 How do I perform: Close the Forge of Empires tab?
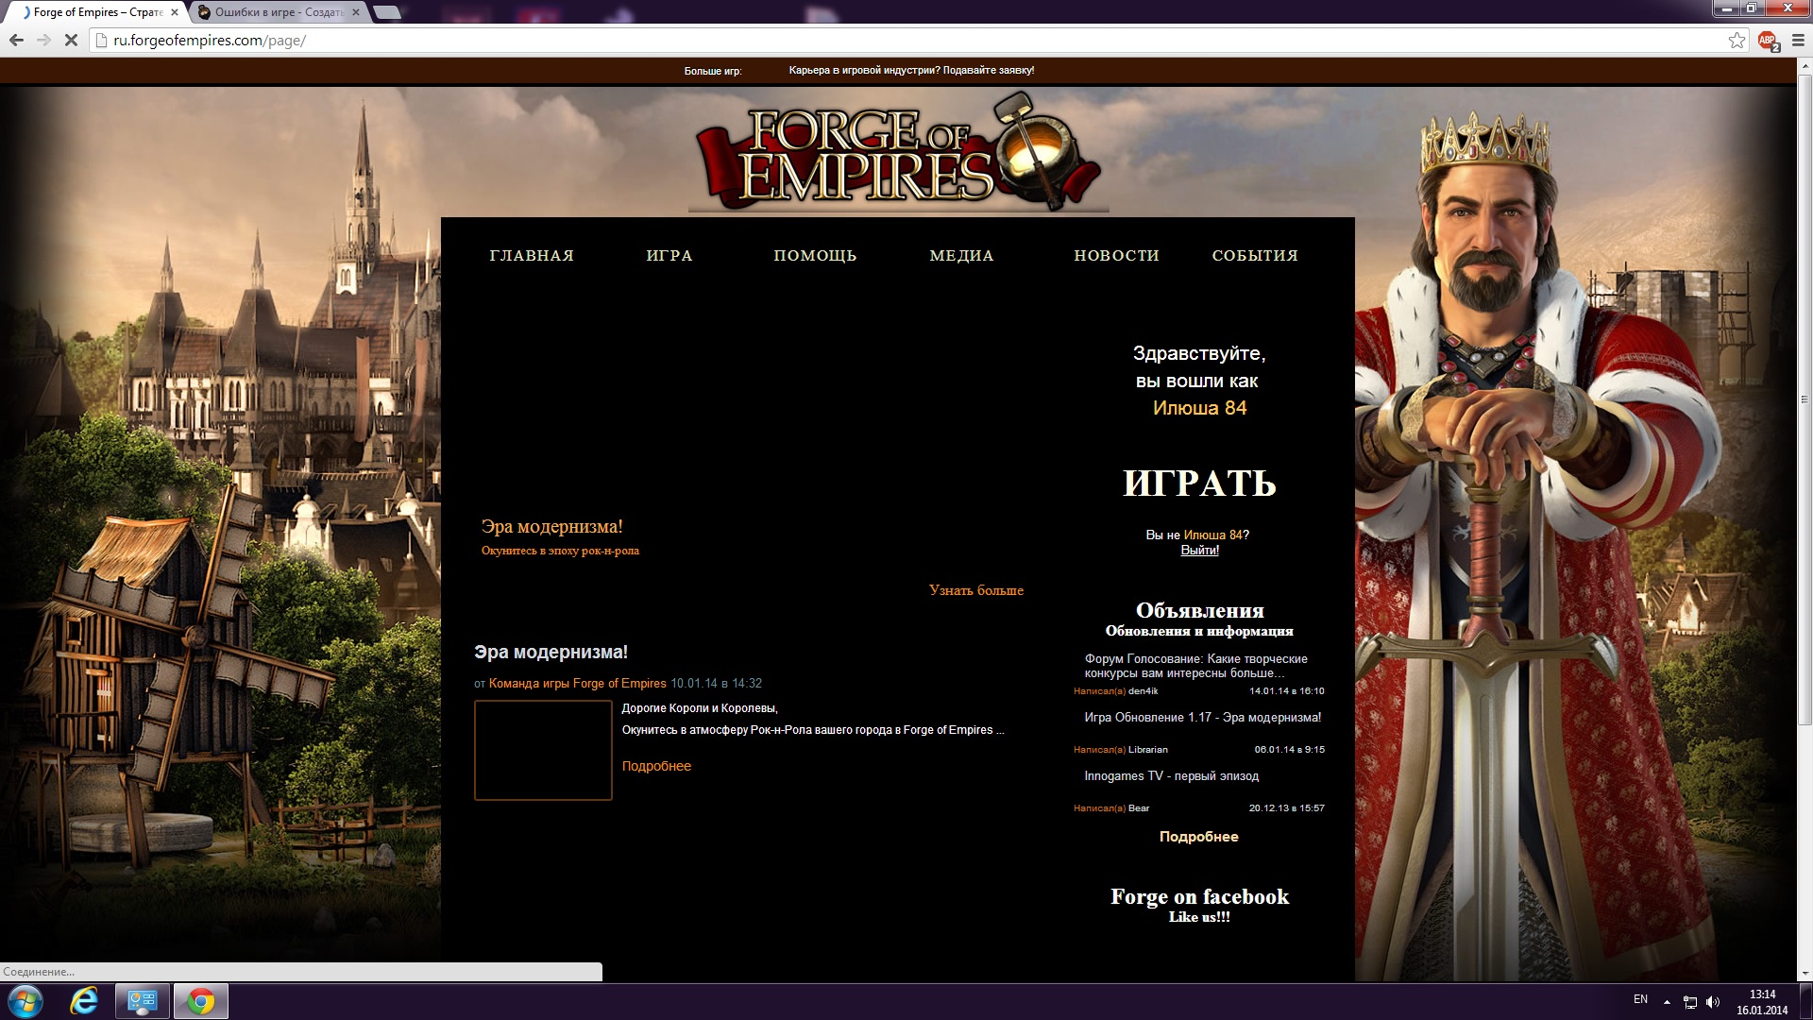tap(175, 12)
